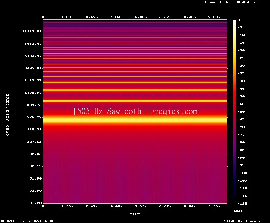Click the bottom 6.67s time label

point(165,206)
